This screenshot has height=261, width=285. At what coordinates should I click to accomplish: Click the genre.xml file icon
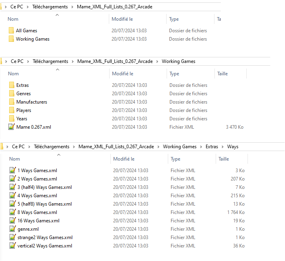point(13,229)
